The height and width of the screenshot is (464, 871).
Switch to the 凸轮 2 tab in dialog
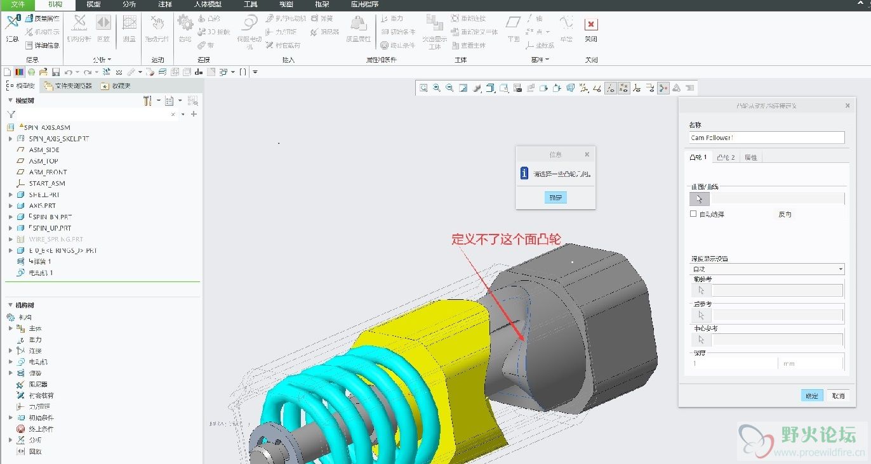(x=726, y=157)
